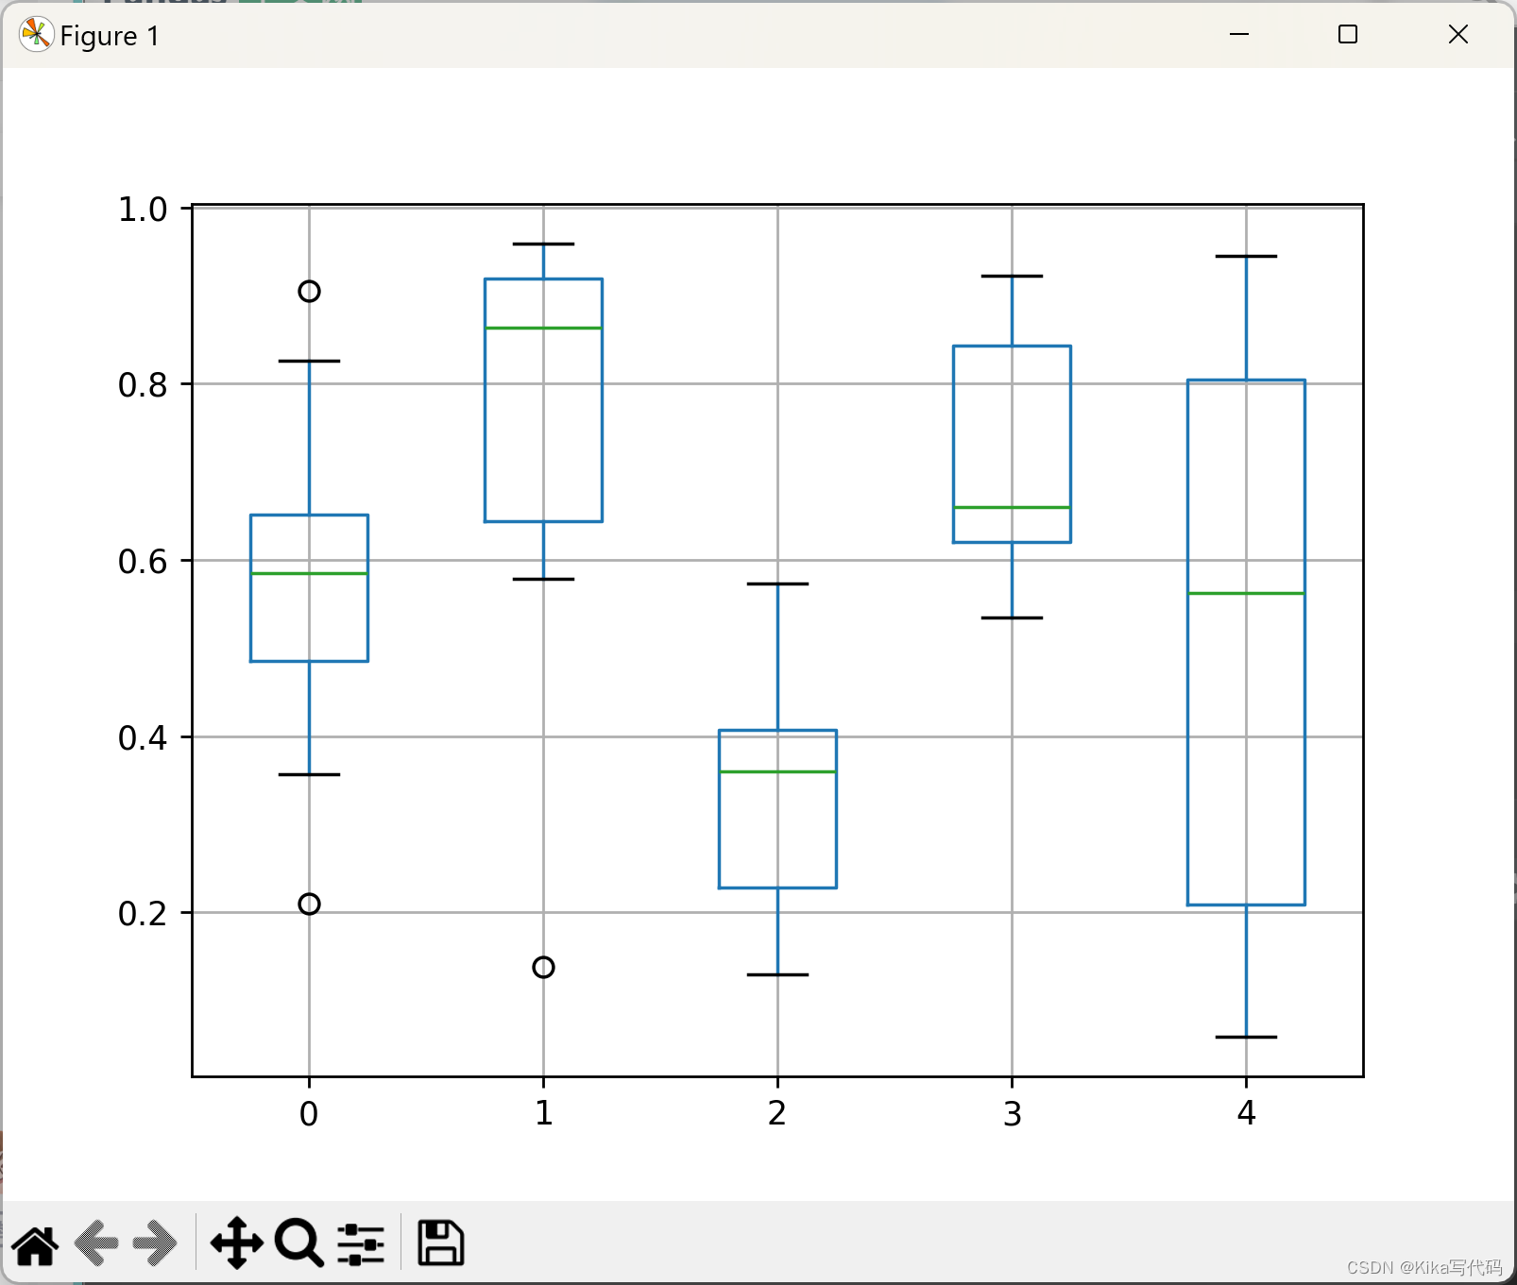Click upper outlier circle of box 0
This screenshot has width=1517, height=1285.
[x=309, y=291]
